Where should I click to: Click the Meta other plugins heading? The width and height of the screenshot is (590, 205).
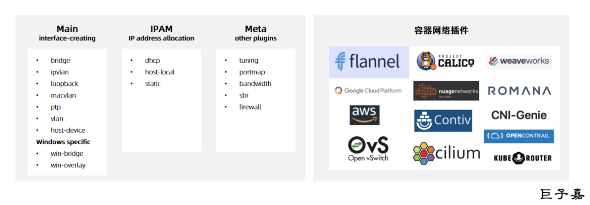tap(255, 33)
